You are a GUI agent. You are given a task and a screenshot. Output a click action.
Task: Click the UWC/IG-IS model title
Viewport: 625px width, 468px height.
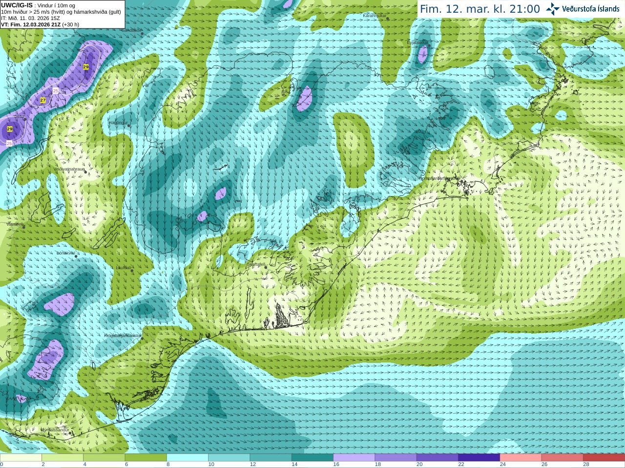[x=17, y=5]
